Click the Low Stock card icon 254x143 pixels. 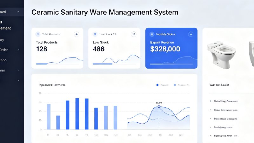coord(95,34)
